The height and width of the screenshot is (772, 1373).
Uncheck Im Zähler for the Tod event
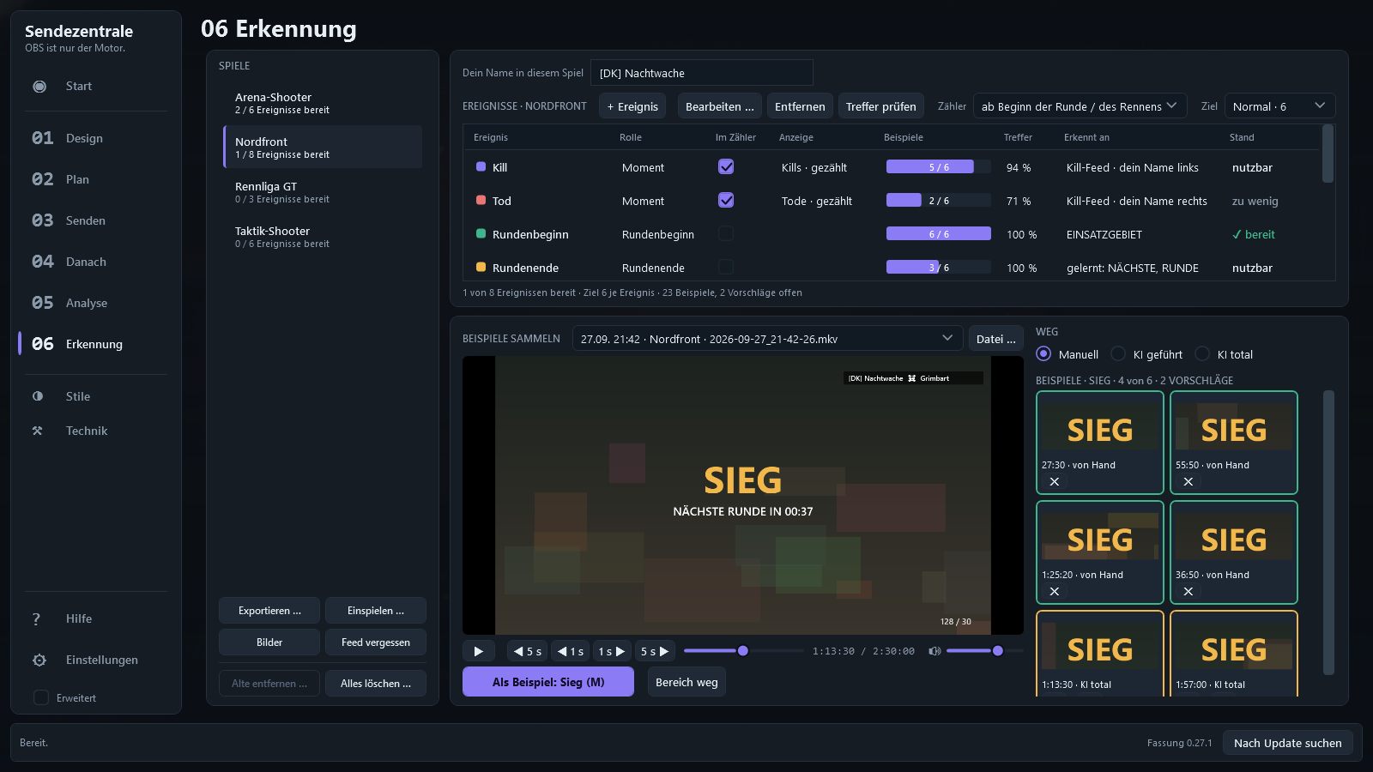(x=726, y=200)
